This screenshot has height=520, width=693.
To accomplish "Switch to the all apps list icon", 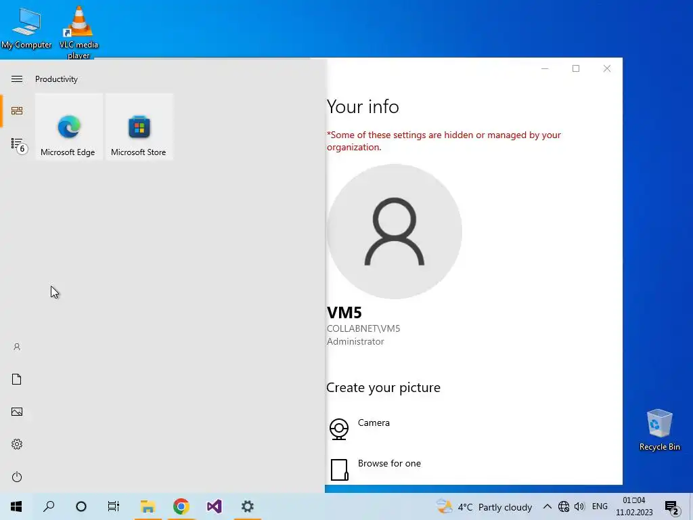I will (18, 144).
